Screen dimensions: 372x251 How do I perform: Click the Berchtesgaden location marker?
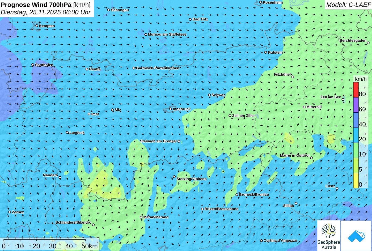[368, 43]
